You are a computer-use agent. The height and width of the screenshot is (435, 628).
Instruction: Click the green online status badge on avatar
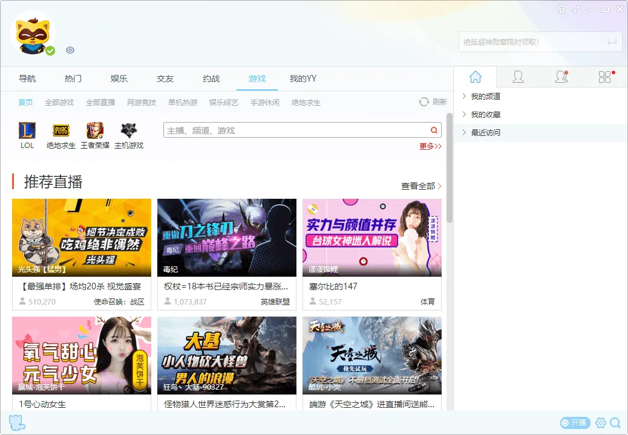pos(50,51)
